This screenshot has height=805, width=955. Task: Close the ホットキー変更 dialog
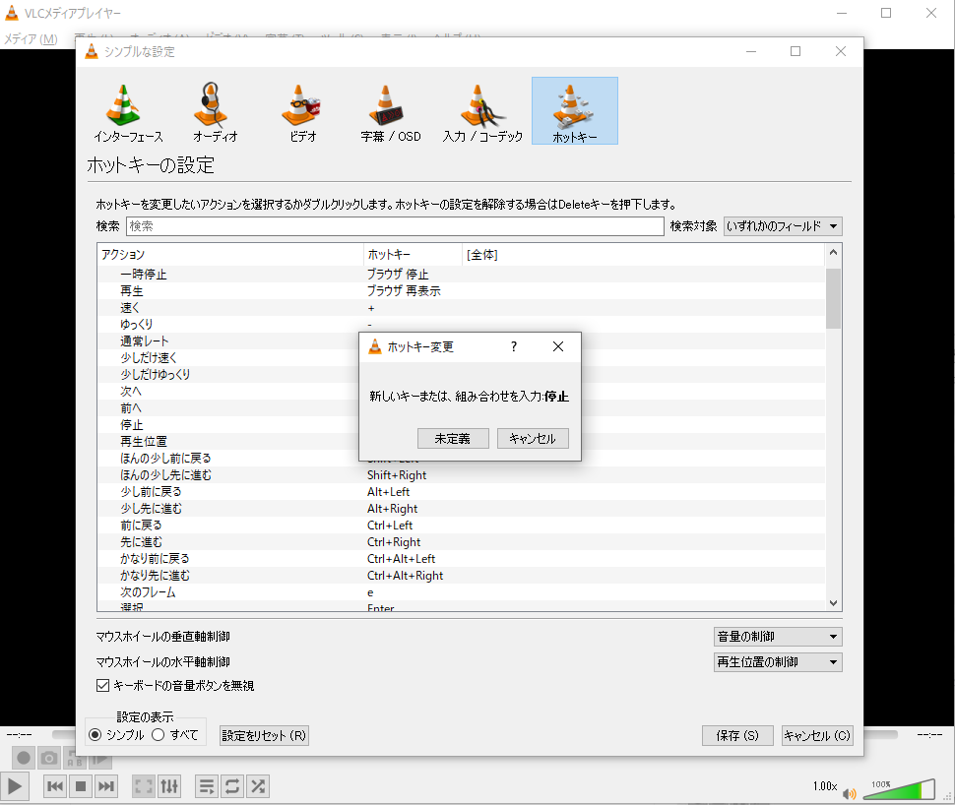[558, 346]
